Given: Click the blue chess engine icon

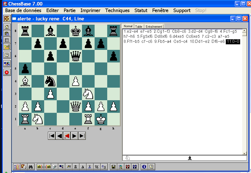Looking at the screenshot, I should click(x=135, y=167).
